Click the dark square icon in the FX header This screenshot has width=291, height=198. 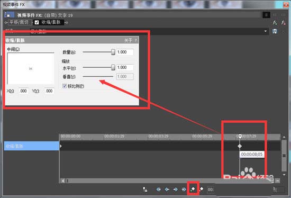[x=266, y=15]
